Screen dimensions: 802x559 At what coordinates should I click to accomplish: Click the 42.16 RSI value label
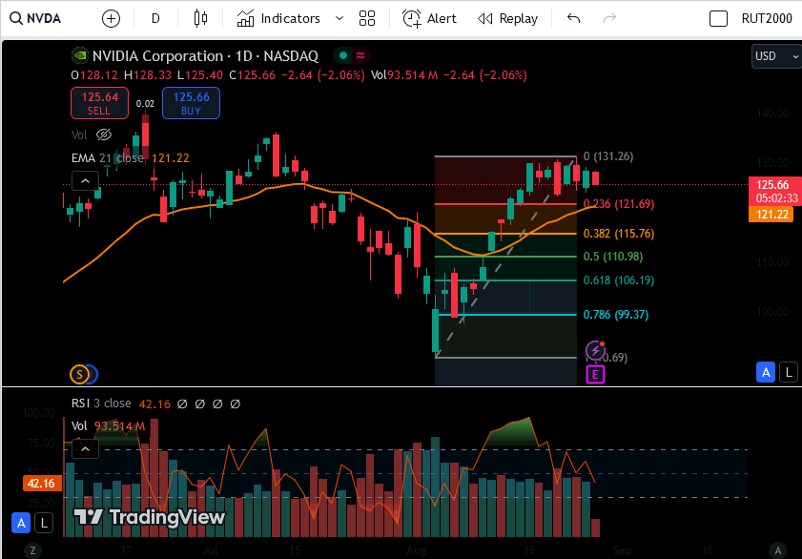[x=41, y=484]
